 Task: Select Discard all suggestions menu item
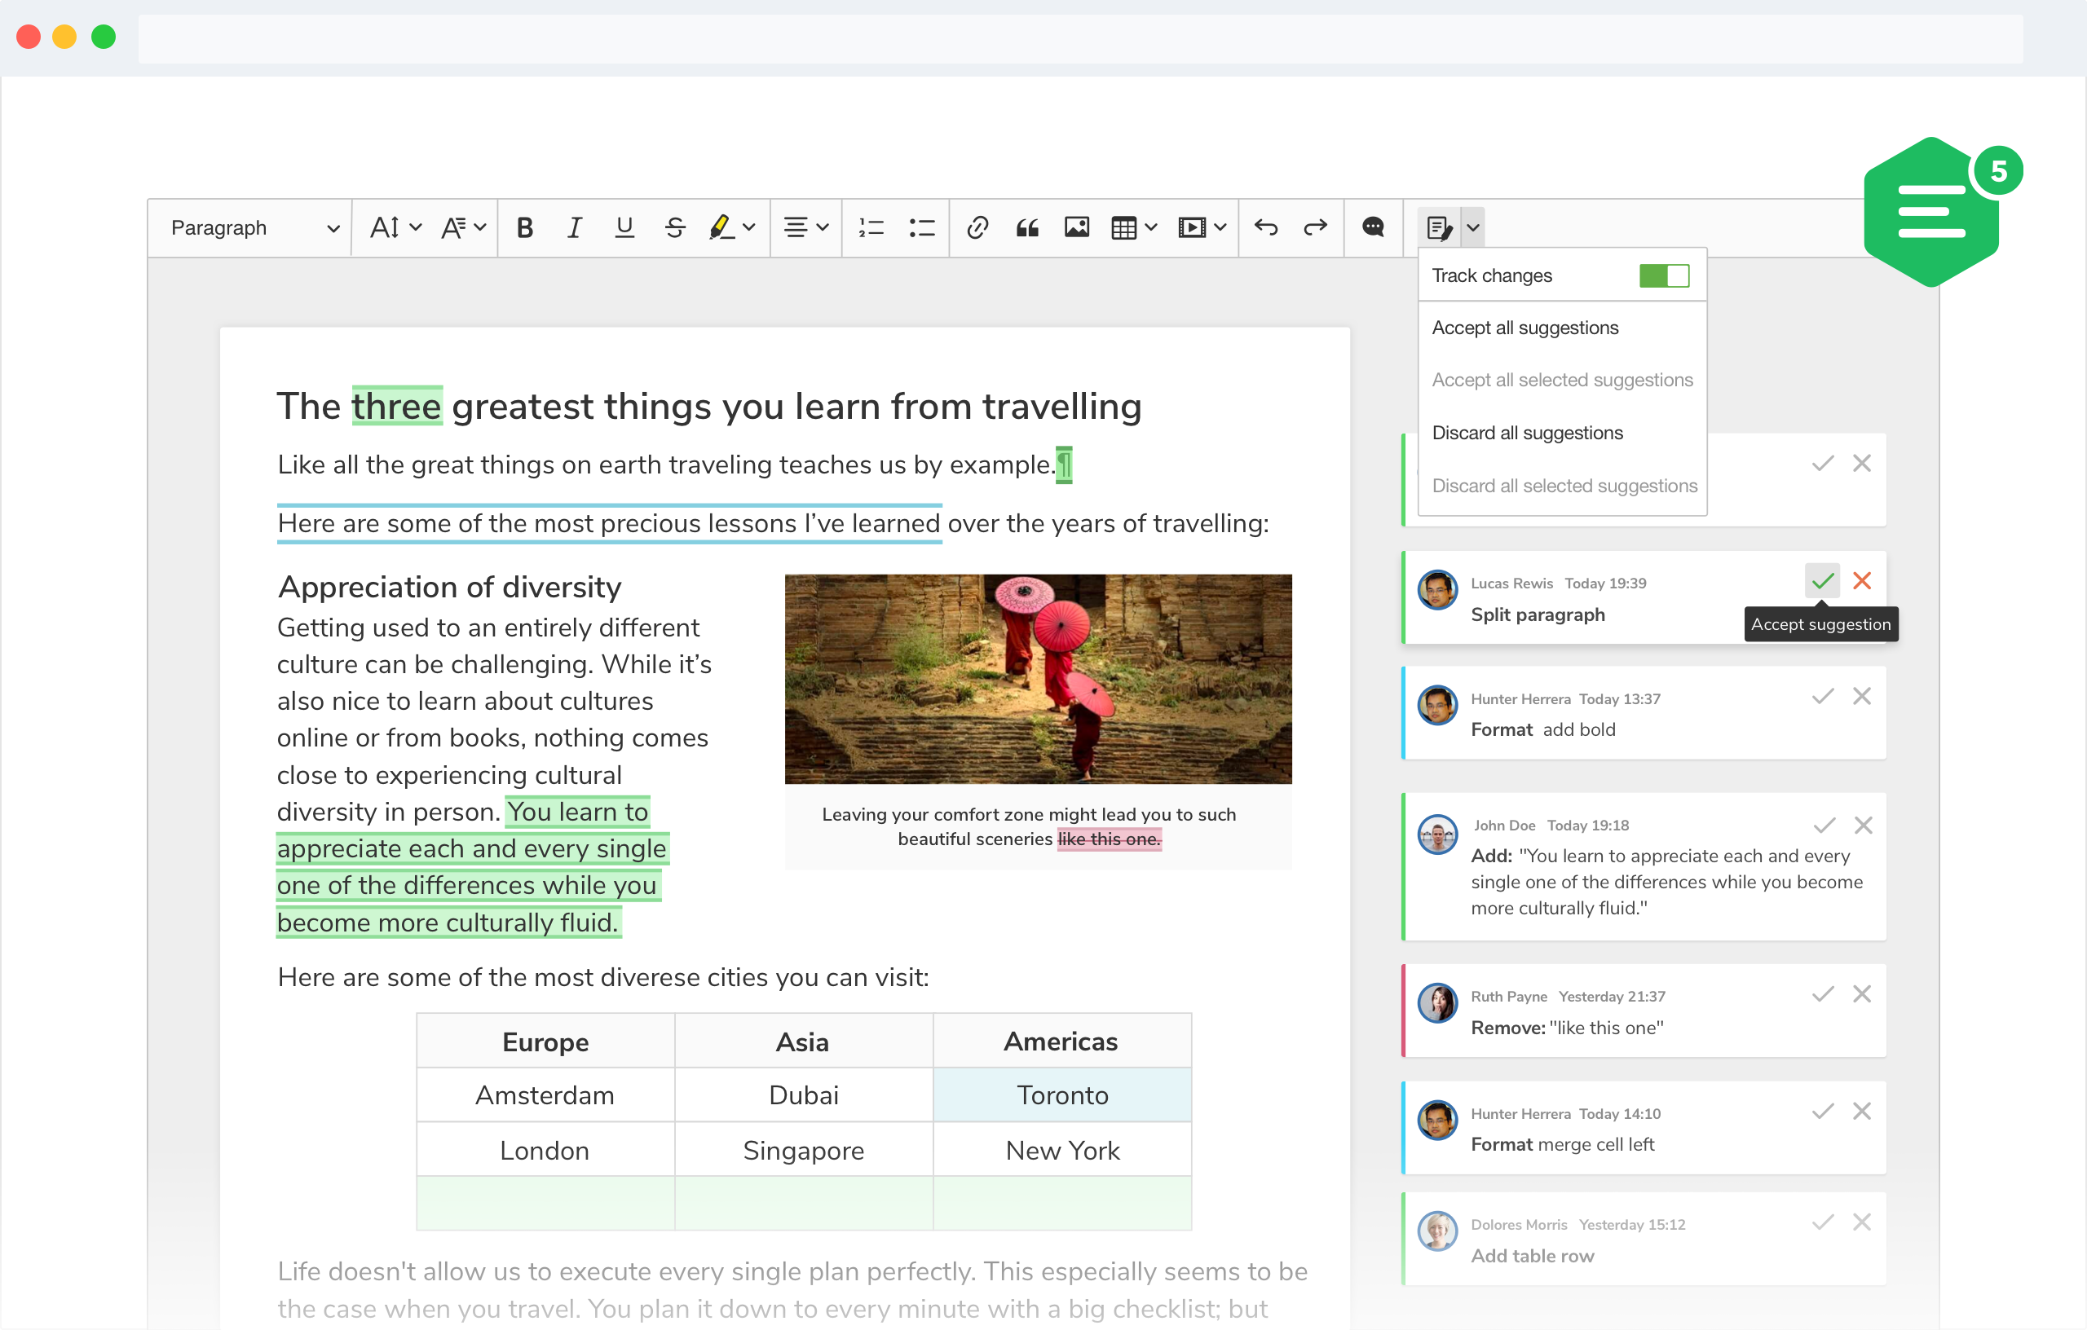pyautogui.click(x=1525, y=432)
